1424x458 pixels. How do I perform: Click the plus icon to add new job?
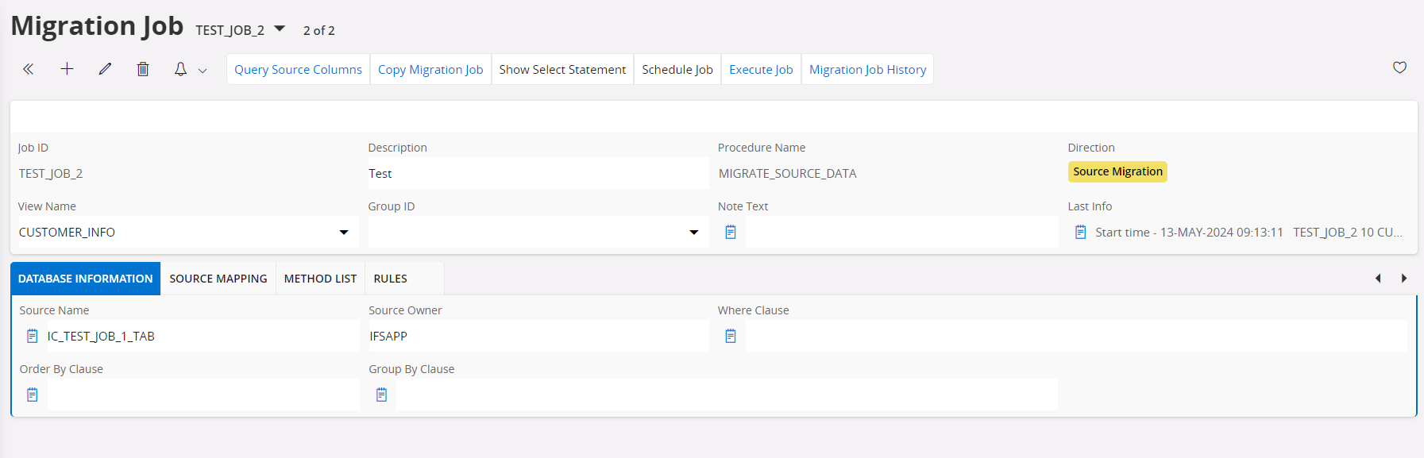point(67,69)
